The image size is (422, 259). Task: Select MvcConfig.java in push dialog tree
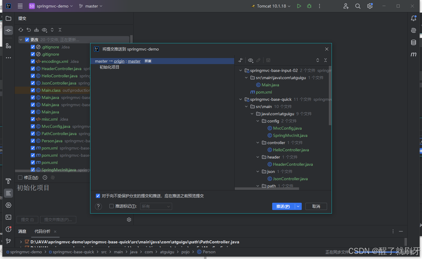pos(287,128)
